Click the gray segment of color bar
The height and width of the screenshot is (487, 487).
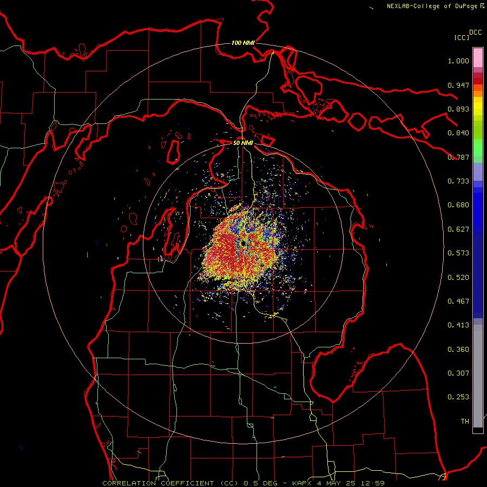[478, 376]
